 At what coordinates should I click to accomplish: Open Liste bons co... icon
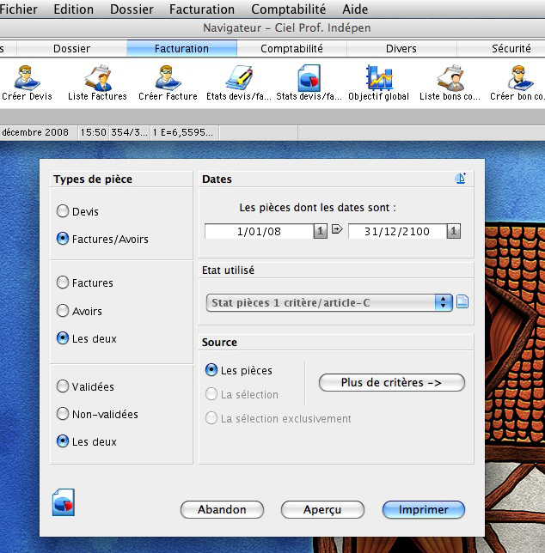(x=450, y=77)
